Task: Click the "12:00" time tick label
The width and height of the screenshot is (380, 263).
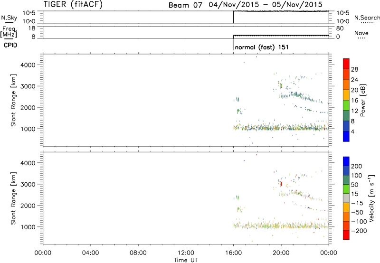Action: point(186,253)
